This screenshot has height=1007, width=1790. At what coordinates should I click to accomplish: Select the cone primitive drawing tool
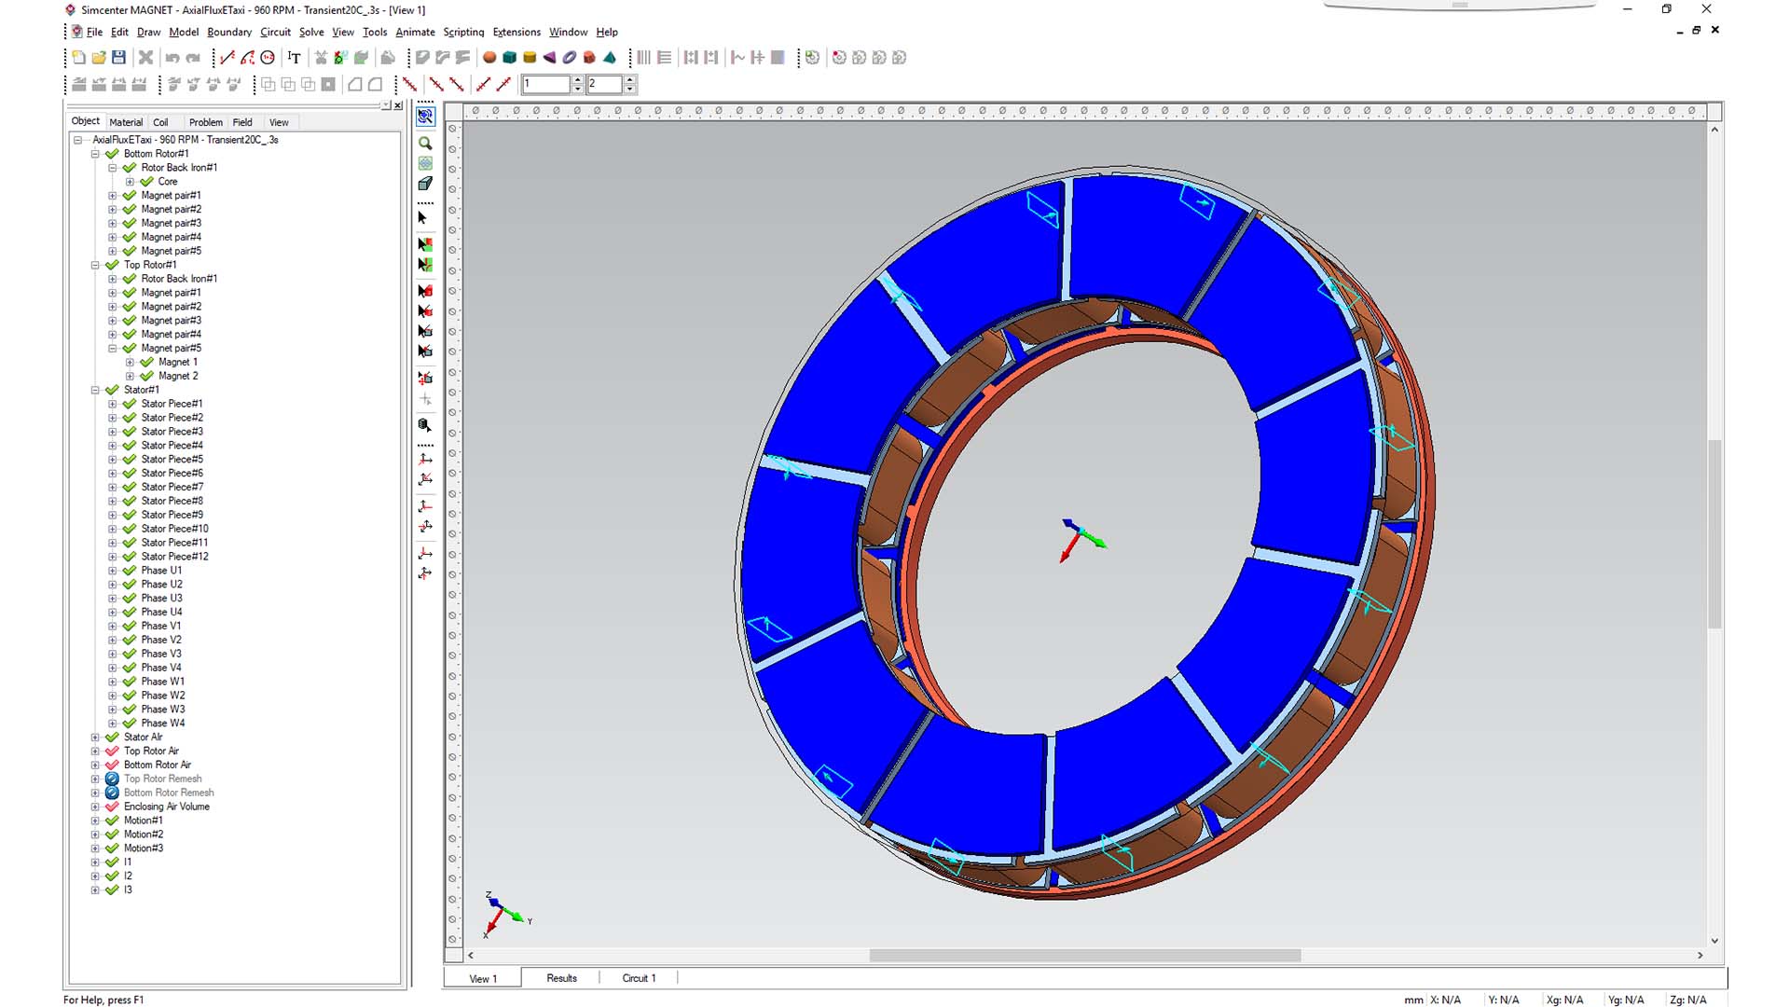pos(548,57)
